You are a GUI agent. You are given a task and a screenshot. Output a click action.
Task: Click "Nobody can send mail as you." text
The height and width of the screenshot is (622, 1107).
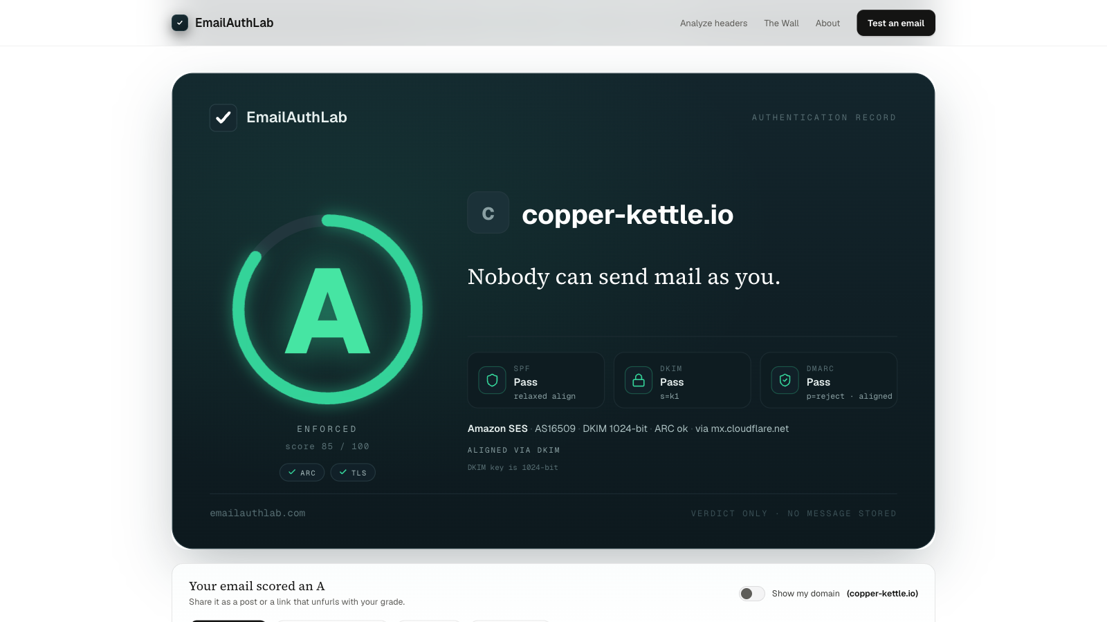pos(624,276)
